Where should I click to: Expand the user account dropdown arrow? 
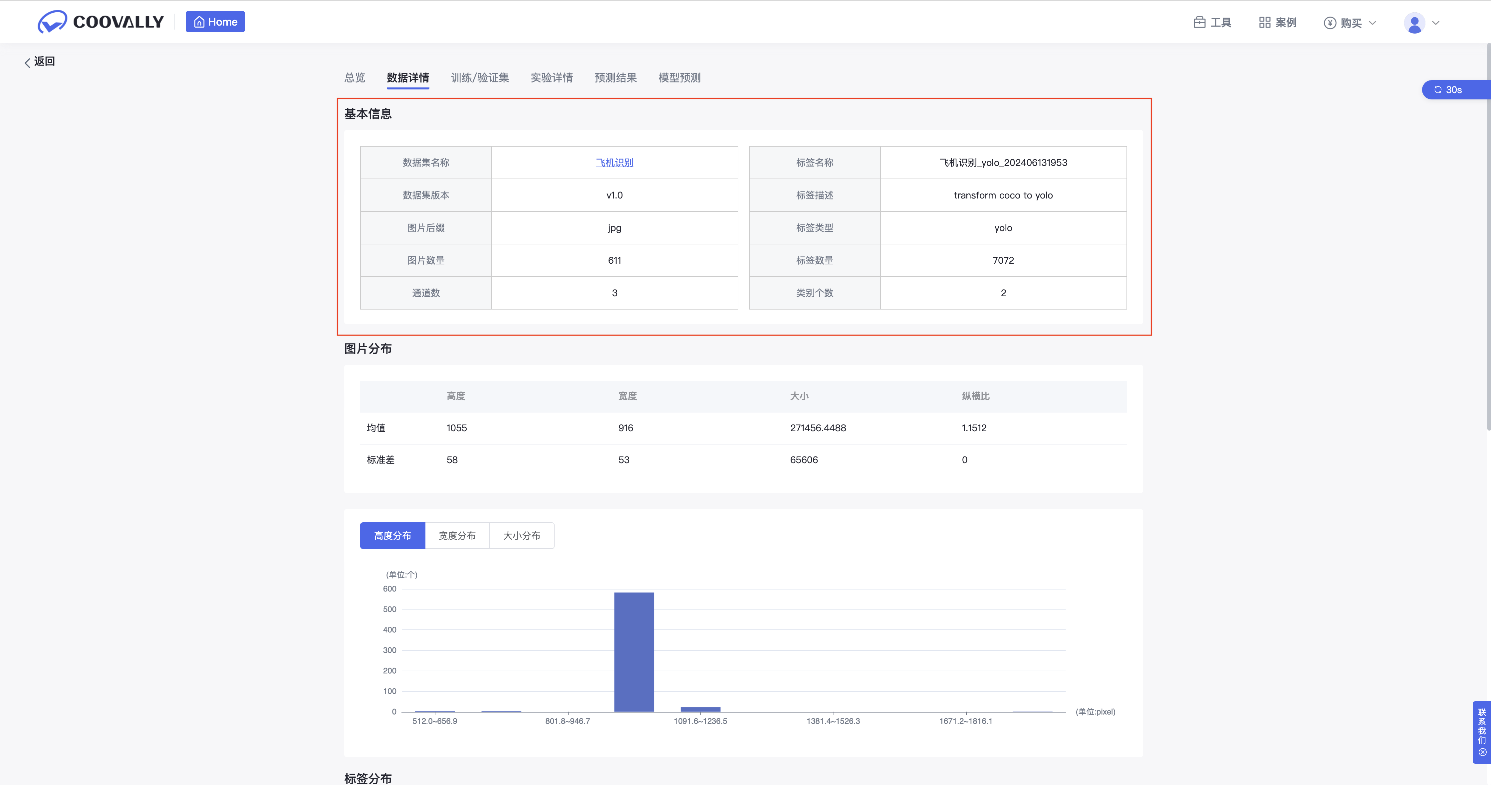click(x=1435, y=23)
